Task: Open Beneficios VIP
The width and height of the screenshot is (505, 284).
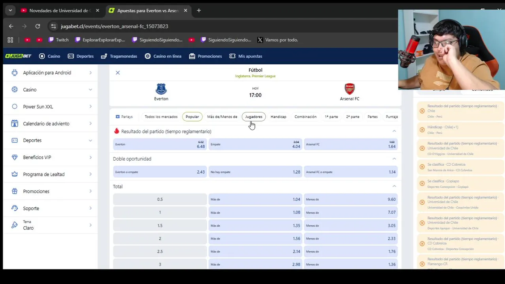Action: [x=51, y=157]
